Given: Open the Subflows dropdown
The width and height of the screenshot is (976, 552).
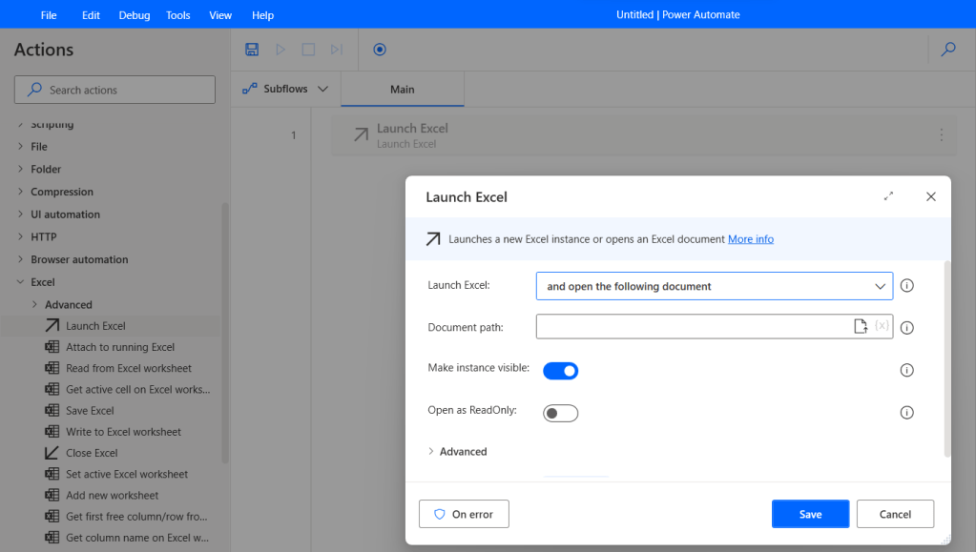Looking at the screenshot, I should 285,89.
